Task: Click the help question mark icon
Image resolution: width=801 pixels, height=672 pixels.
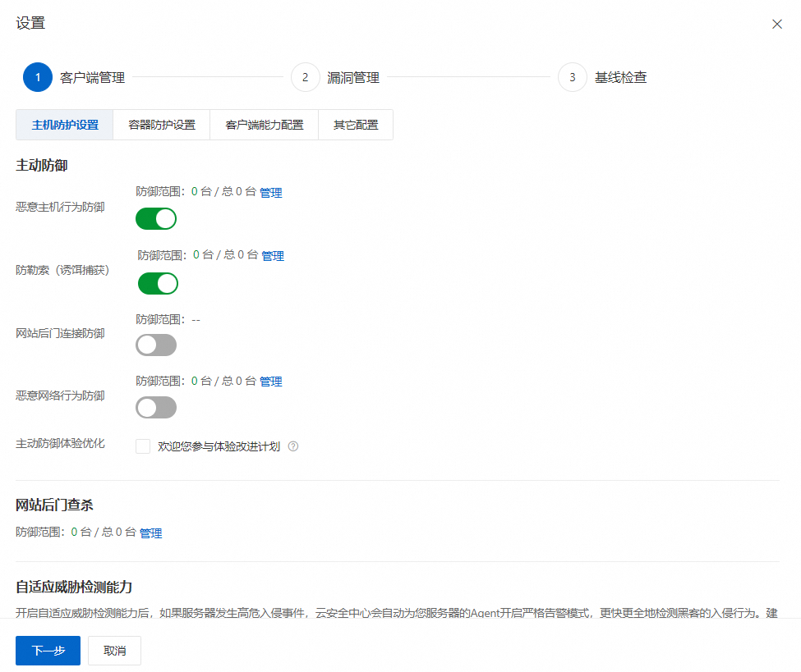Action: [293, 446]
